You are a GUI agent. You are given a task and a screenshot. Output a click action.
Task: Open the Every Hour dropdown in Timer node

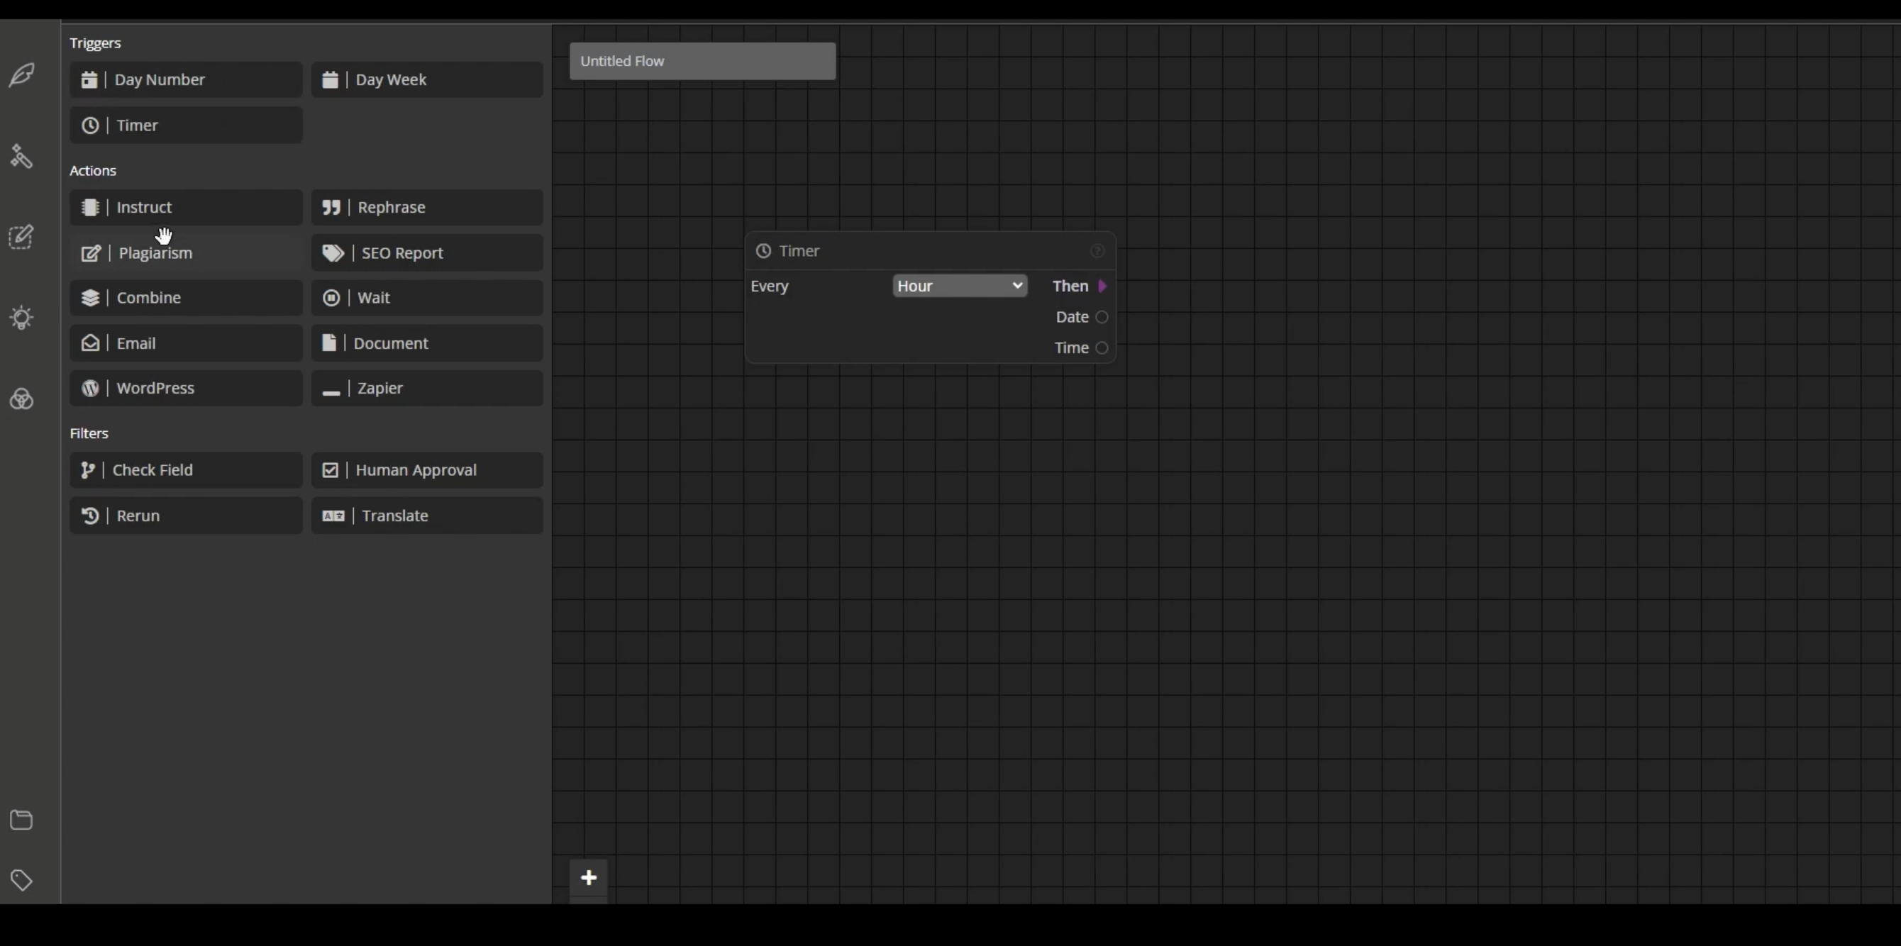pos(959,286)
